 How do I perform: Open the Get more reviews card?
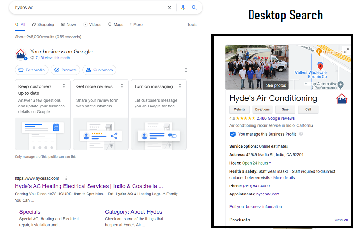click(x=101, y=114)
